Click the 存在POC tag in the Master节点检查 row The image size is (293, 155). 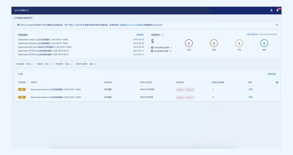180,90
